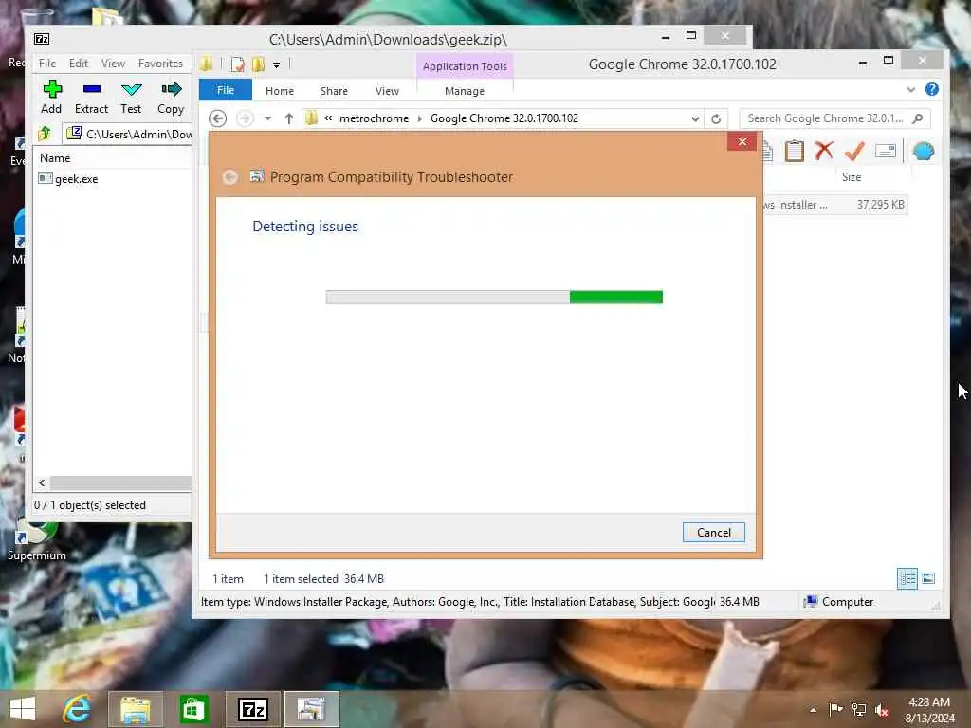The width and height of the screenshot is (971, 728).
Task: Click the 7-Zip address path field
Action: (129, 134)
